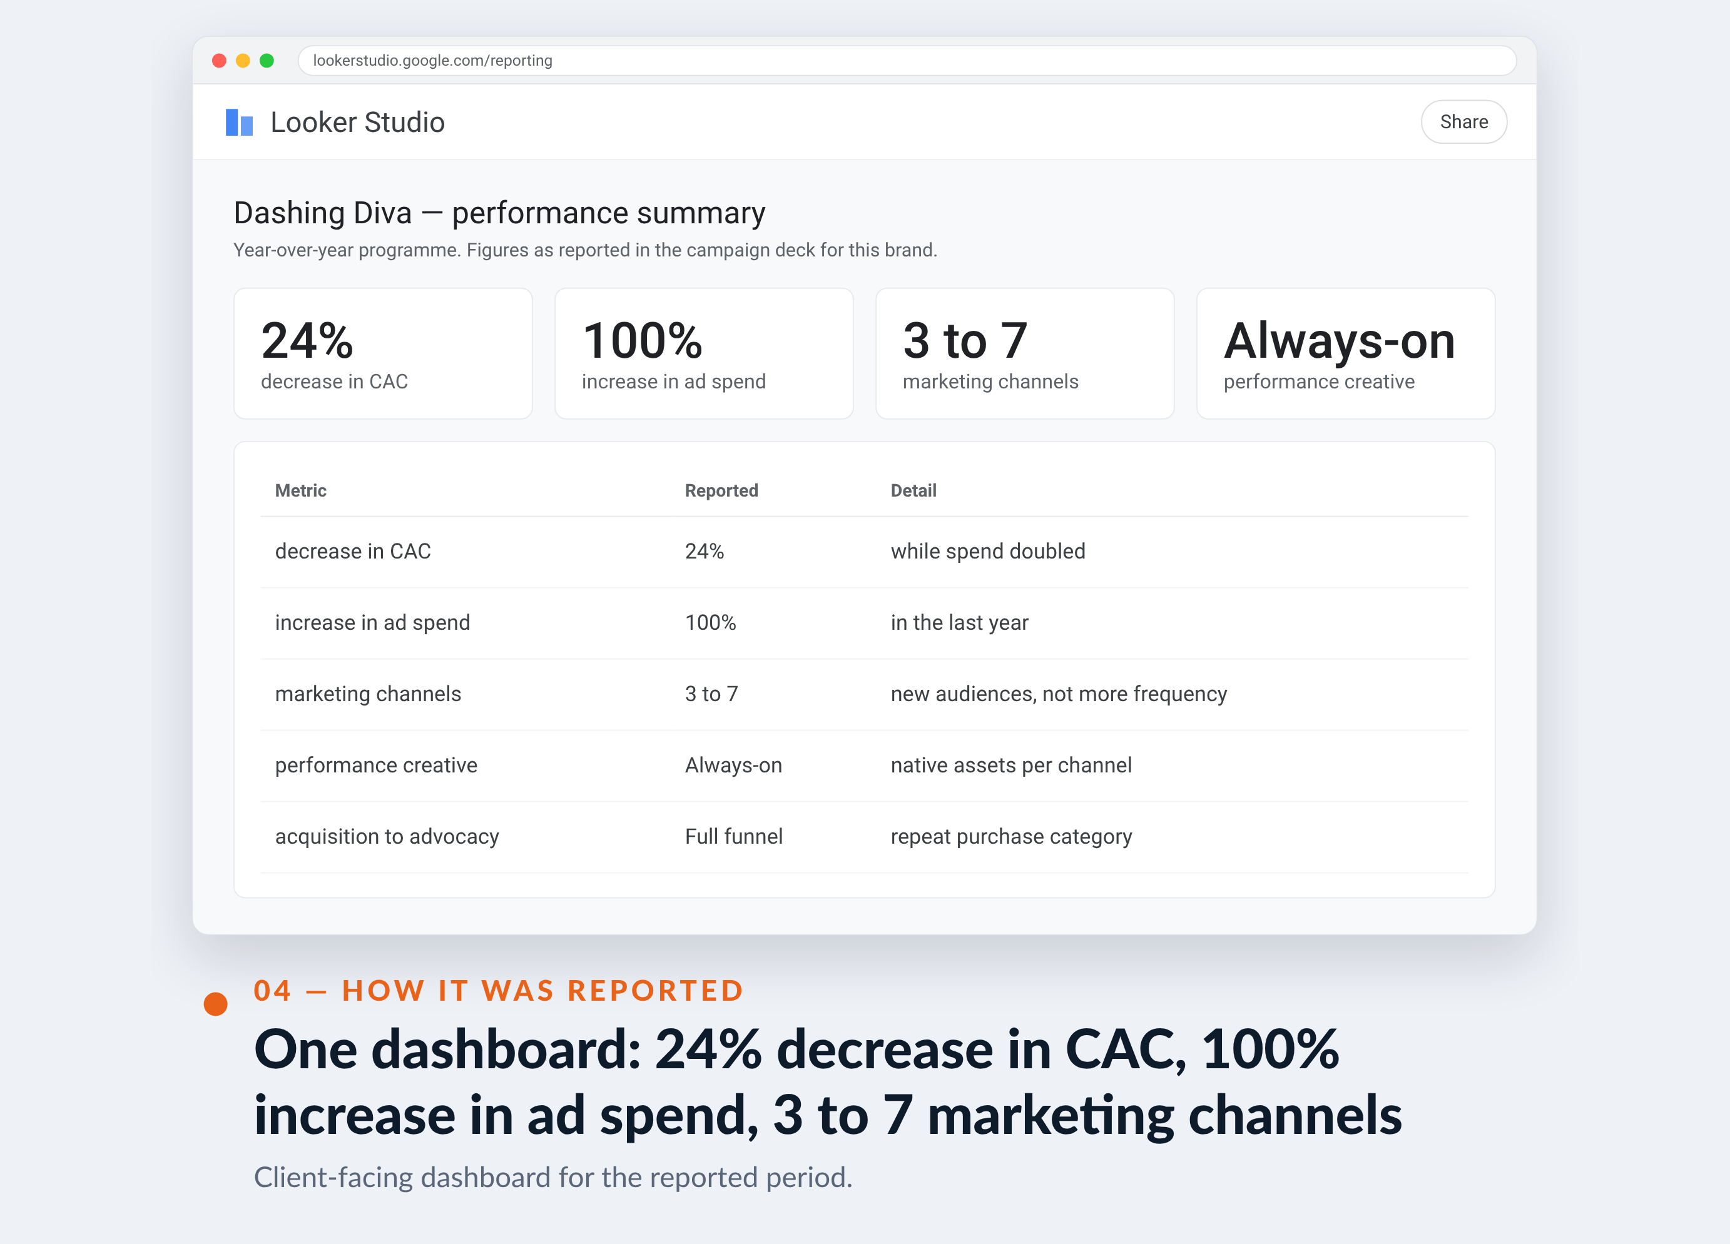1730x1244 pixels.
Task: Click the '100%' cell in the table
Action: click(710, 622)
